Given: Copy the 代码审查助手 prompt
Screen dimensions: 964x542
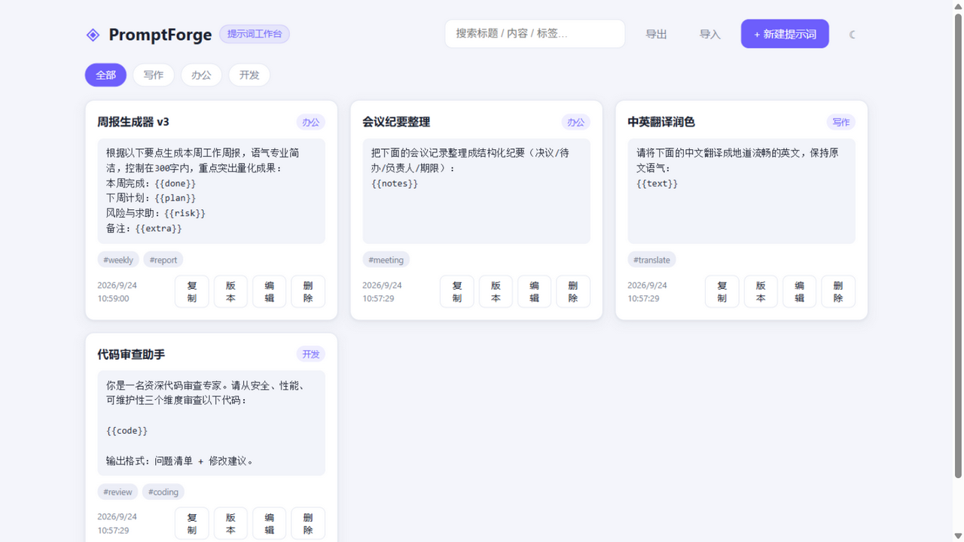Looking at the screenshot, I should coord(192,523).
